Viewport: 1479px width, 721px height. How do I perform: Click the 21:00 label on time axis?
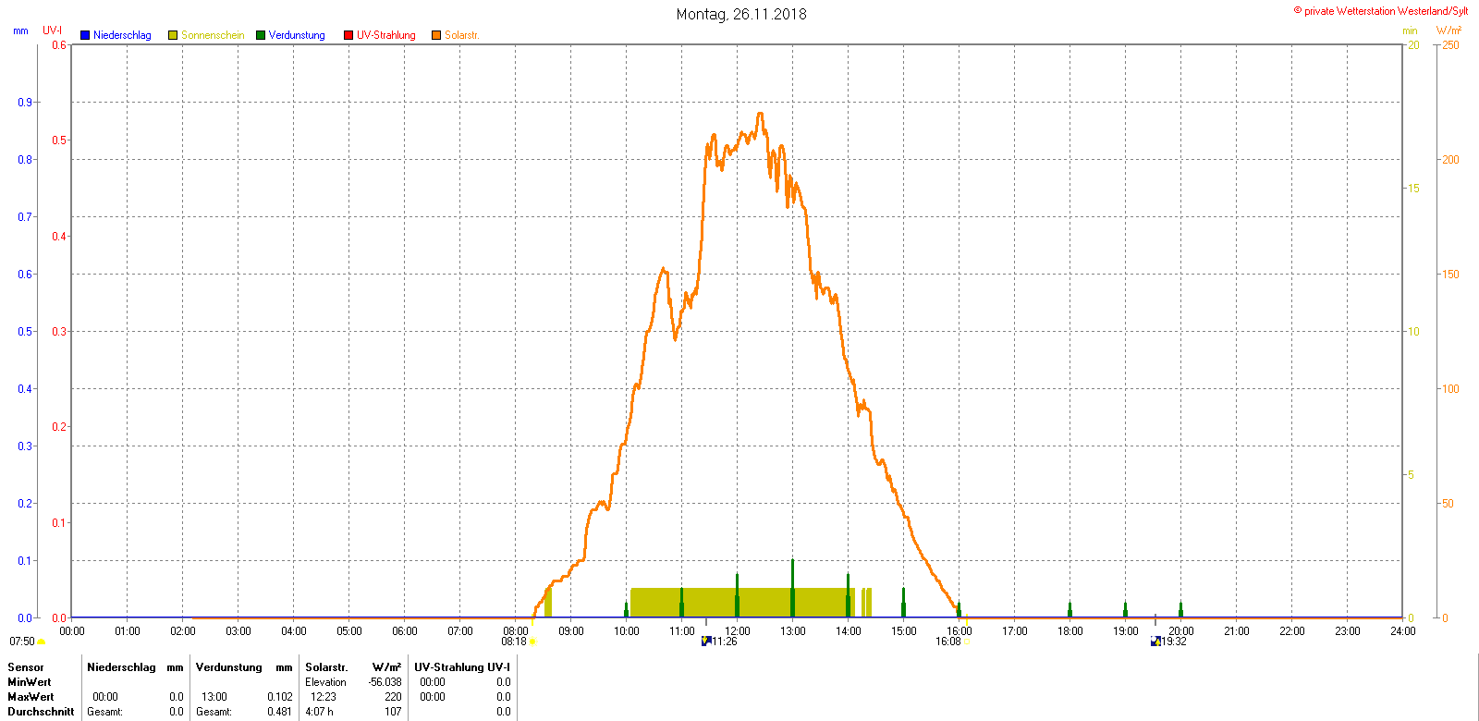(1237, 631)
